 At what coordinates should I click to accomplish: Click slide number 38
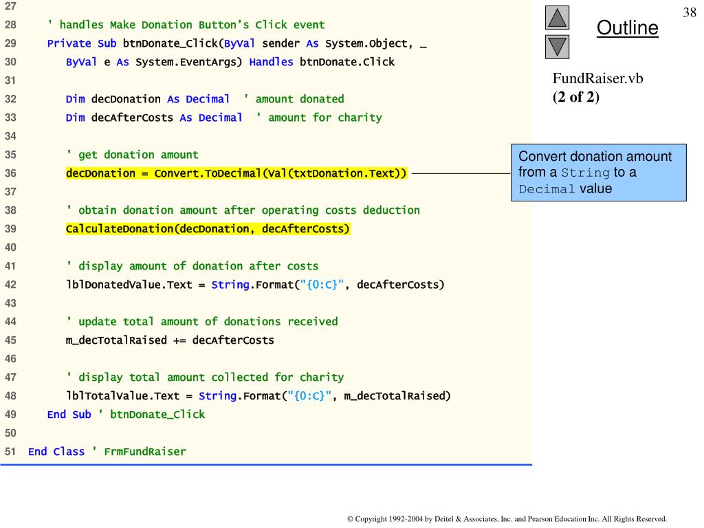pos(690,12)
